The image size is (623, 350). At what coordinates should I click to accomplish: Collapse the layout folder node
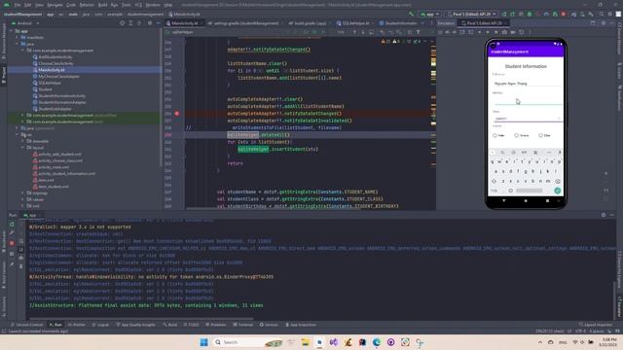coord(23,148)
